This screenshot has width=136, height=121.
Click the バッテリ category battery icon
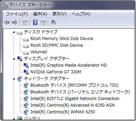[x=20, y=118]
